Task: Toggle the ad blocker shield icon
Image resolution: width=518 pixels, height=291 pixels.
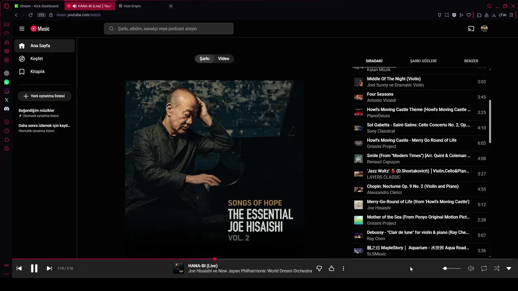Action: [454, 15]
